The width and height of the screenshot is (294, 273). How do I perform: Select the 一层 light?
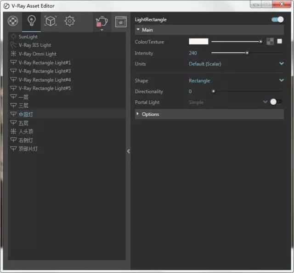(23, 97)
